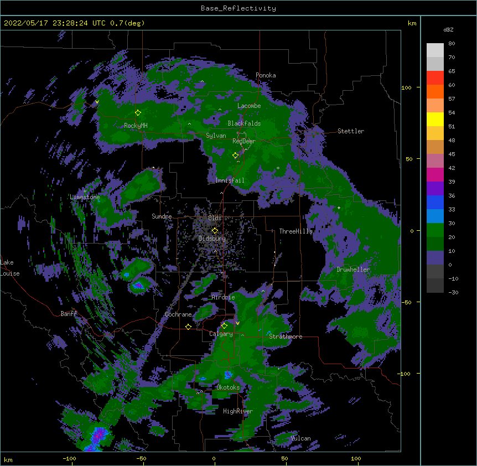The image size is (477, 466).
Task: Pick the dark gray -10 dBZ legend swatch
Action: tap(435, 286)
